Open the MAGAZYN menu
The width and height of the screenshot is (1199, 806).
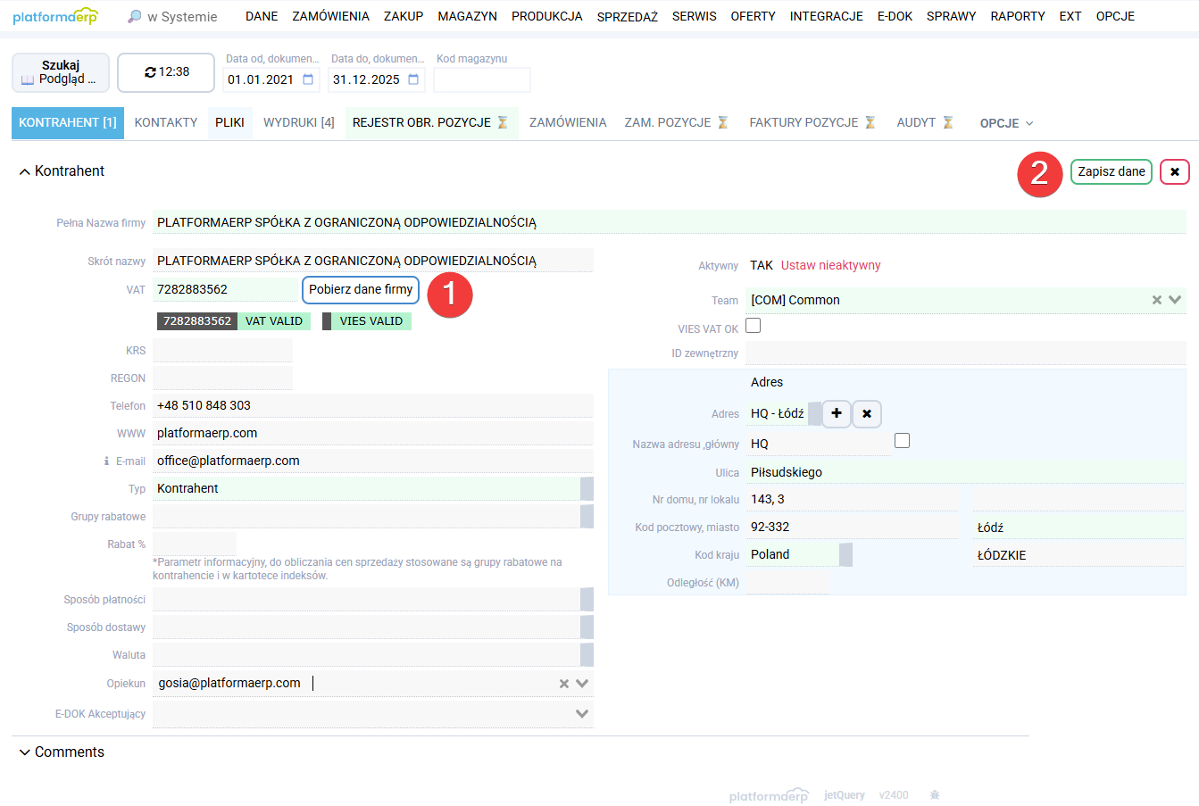tap(467, 16)
